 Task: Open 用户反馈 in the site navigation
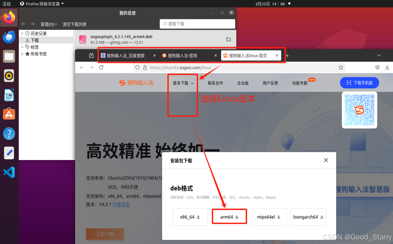[x=270, y=83]
